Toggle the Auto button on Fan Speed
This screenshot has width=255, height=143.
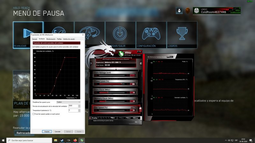pos(133,107)
